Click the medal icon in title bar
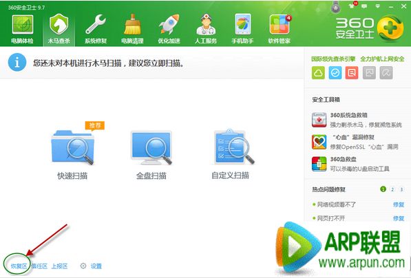The width and height of the screenshot is (411, 278). click(x=335, y=8)
